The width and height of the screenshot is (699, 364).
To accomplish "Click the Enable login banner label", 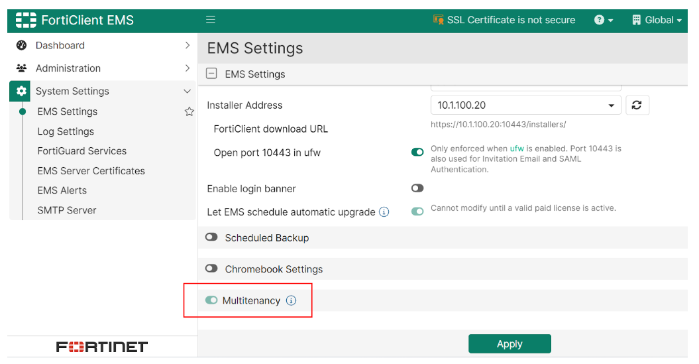I will pos(251,189).
